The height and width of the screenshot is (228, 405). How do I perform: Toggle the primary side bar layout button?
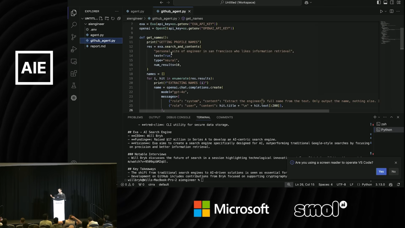tap(379, 2)
